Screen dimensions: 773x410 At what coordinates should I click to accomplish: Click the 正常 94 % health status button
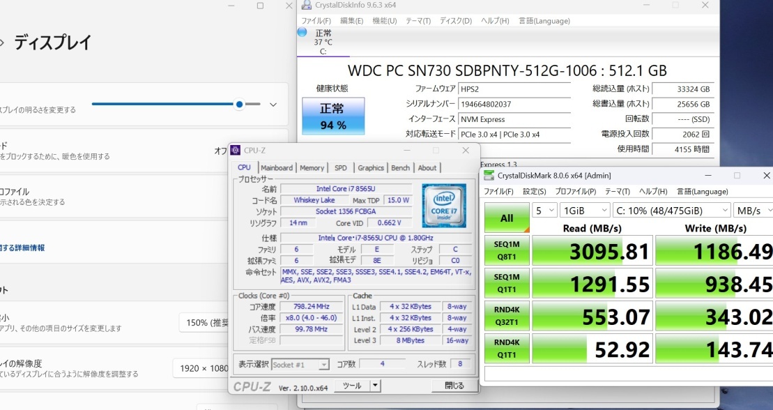tap(333, 116)
